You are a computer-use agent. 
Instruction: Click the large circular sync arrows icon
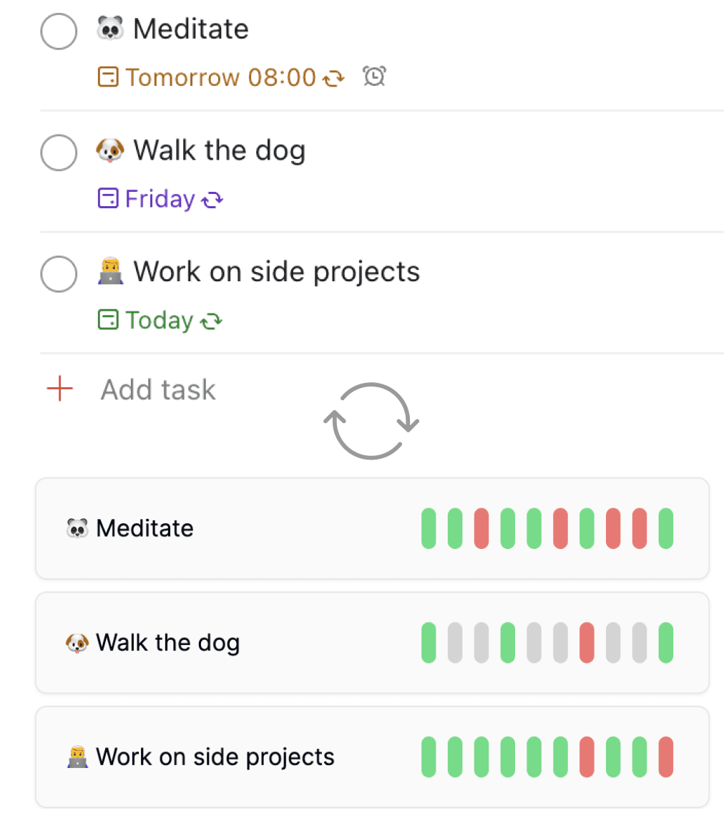click(x=371, y=420)
